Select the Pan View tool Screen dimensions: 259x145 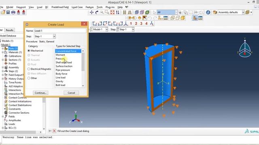coord(92,12)
